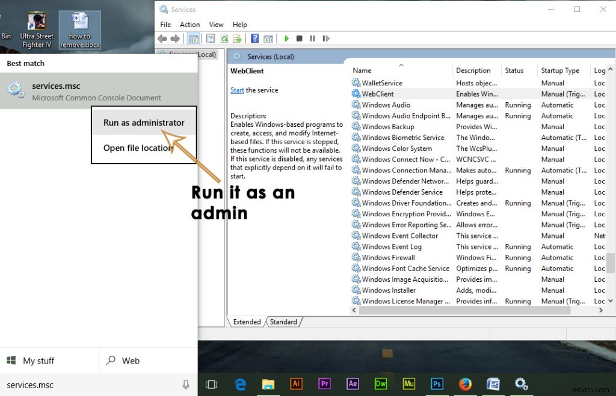
Task: Open the Properties icon on the toolbar
Action: tap(210, 38)
